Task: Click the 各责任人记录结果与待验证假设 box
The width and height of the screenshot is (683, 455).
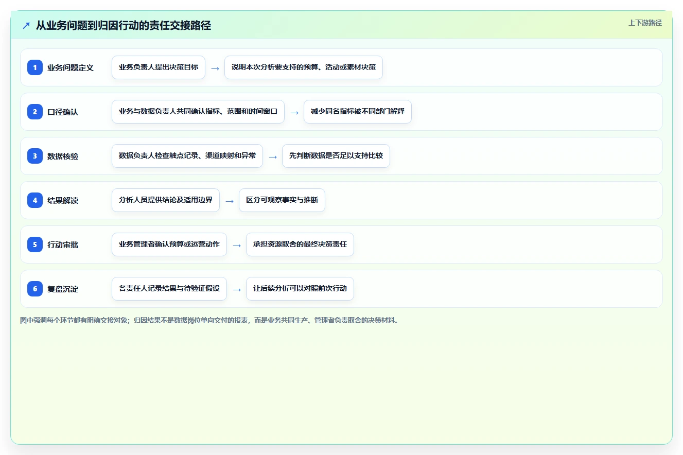Action: (x=169, y=289)
